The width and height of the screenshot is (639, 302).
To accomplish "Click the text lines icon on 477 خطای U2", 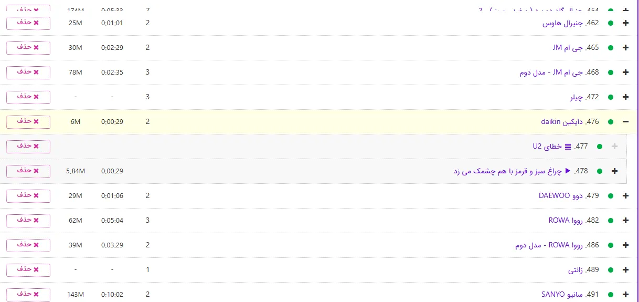I will click(567, 147).
